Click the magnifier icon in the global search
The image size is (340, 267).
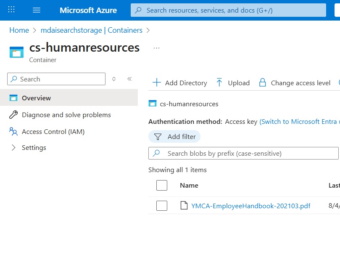(138, 10)
